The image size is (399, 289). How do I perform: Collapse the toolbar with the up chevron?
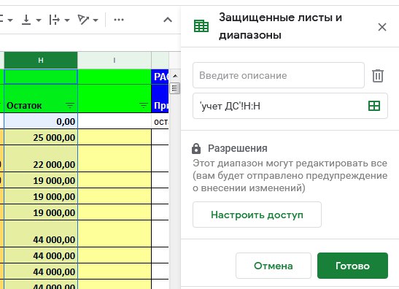(x=168, y=20)
